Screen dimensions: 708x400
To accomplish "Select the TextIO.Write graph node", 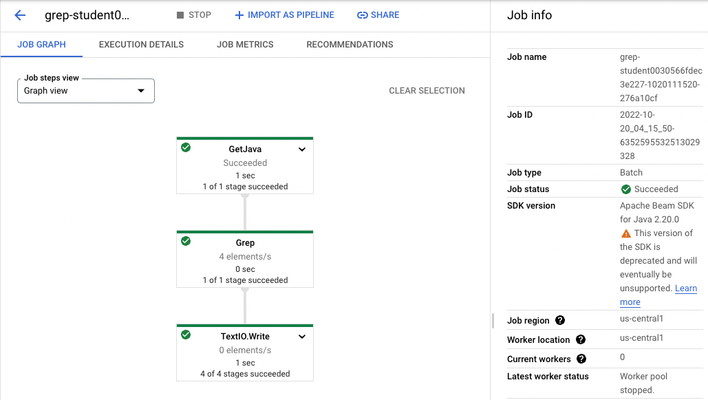I will pos(245,352).
